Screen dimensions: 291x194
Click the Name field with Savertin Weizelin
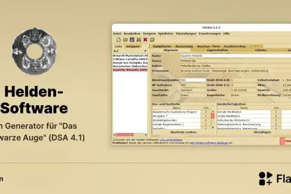coord(236,56)
